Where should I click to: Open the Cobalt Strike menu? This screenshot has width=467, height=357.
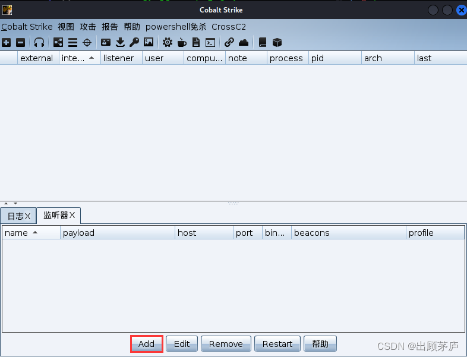pyautogui.click(x=27, y=27)
